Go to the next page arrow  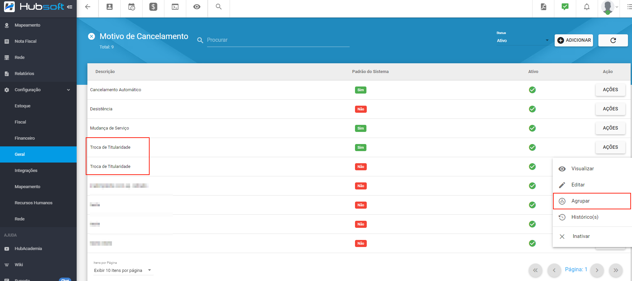point(597,270)
